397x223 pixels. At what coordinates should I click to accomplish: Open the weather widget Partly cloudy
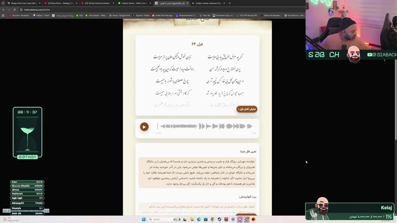[11, 219]
